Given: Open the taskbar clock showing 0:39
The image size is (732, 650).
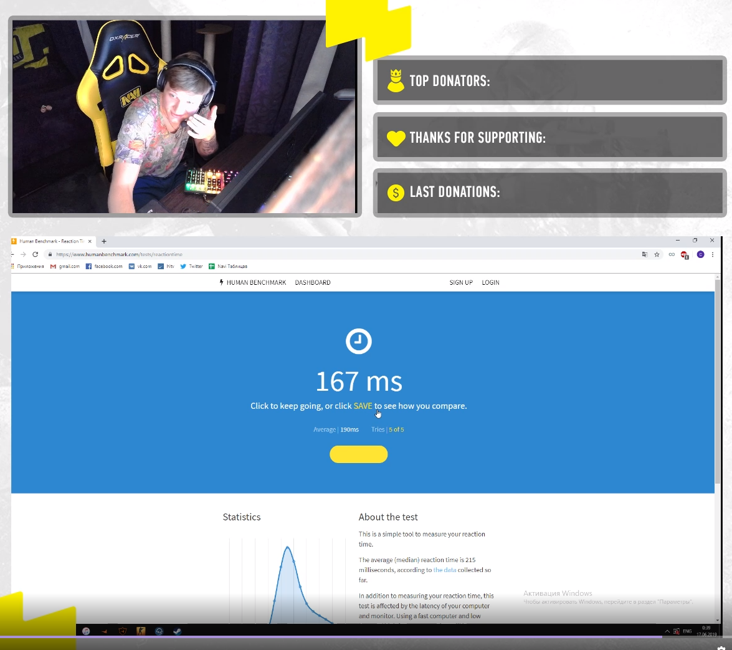Looking at the screenshot, I should pyautogui.click(x=706, y=631).
